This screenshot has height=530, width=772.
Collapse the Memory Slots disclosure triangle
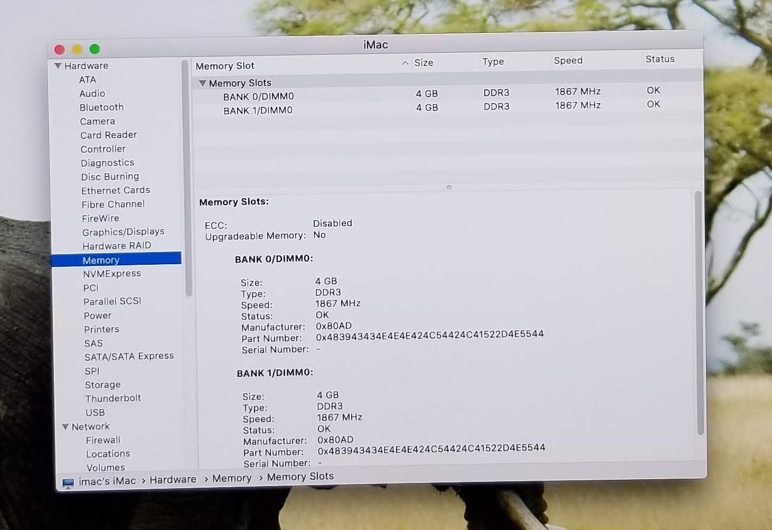click(202, 83)
